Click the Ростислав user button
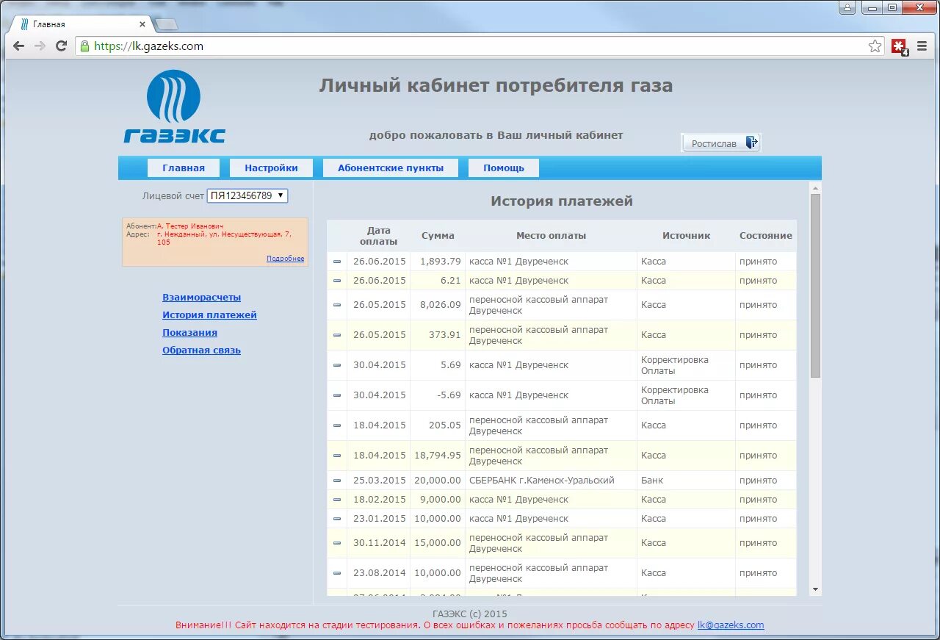The height and width of the screenshot is (640, 940). pos(720,143)
